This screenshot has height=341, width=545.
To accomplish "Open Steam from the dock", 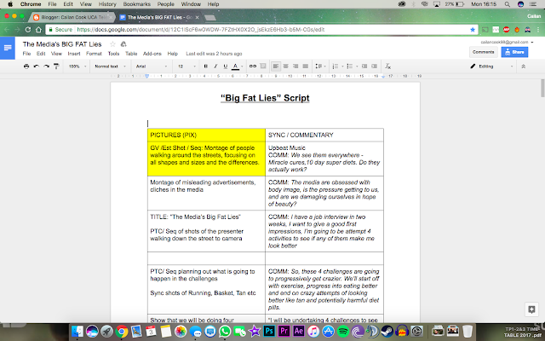I will [x=387, y=331].
